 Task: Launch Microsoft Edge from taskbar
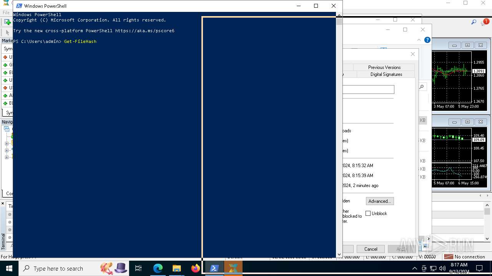158,268
